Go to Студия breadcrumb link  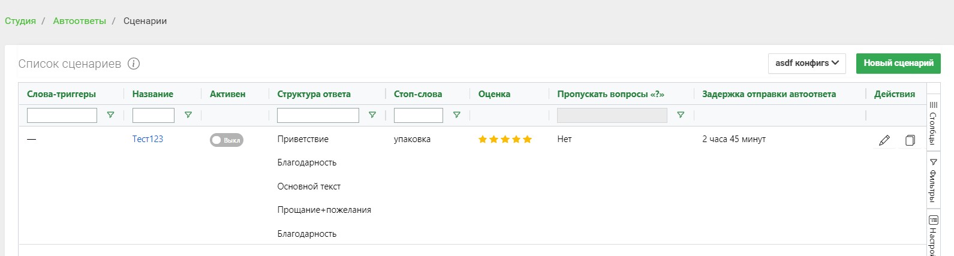point(20,21)
